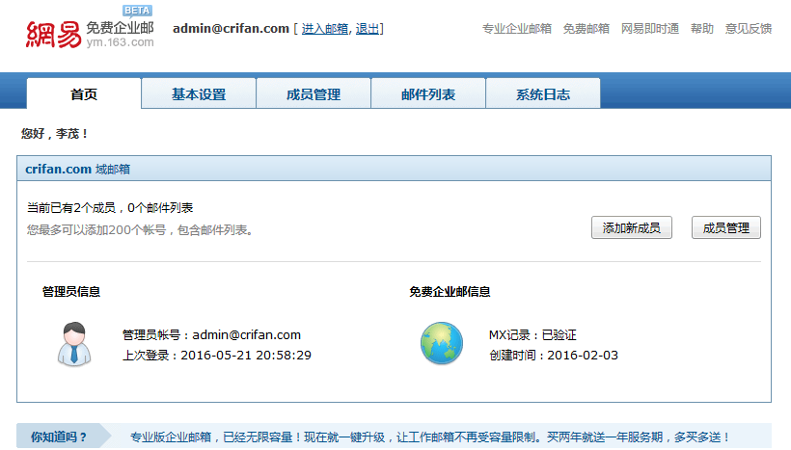Click the text 当前已有2个成员，0个邮件列表
This screenshot has width=791, height=450.
click(110, 207)
